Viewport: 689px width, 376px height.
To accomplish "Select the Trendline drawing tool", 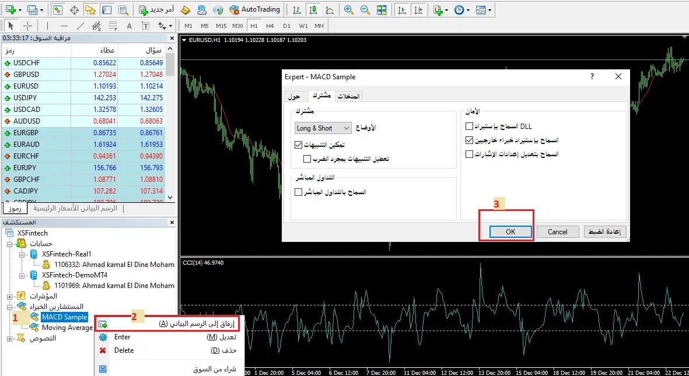I will pos(81,26).
